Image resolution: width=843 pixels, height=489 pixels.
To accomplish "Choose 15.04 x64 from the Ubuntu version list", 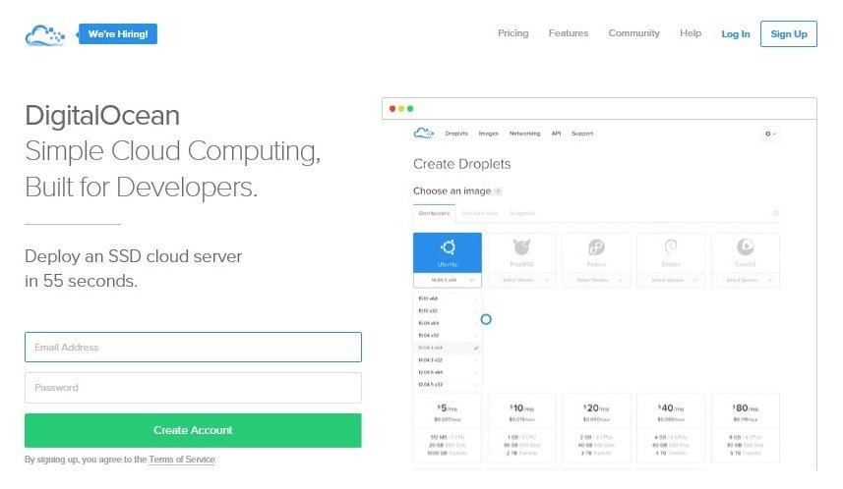I will [448, 323].
